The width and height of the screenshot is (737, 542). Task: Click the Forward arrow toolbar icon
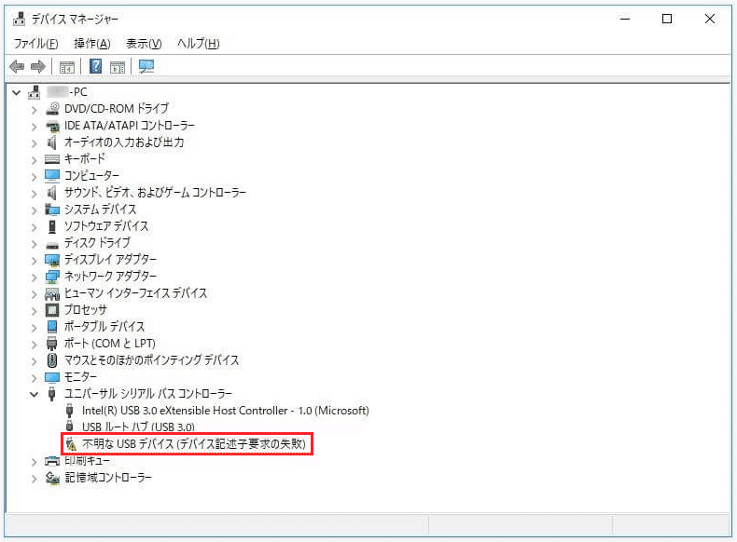(x=38, y=67)
